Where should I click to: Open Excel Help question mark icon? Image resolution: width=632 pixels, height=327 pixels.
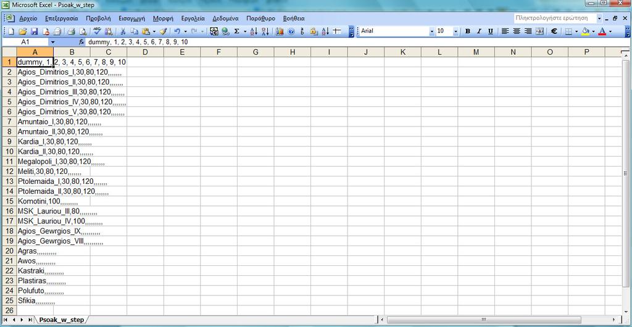(x=291, y=31)
